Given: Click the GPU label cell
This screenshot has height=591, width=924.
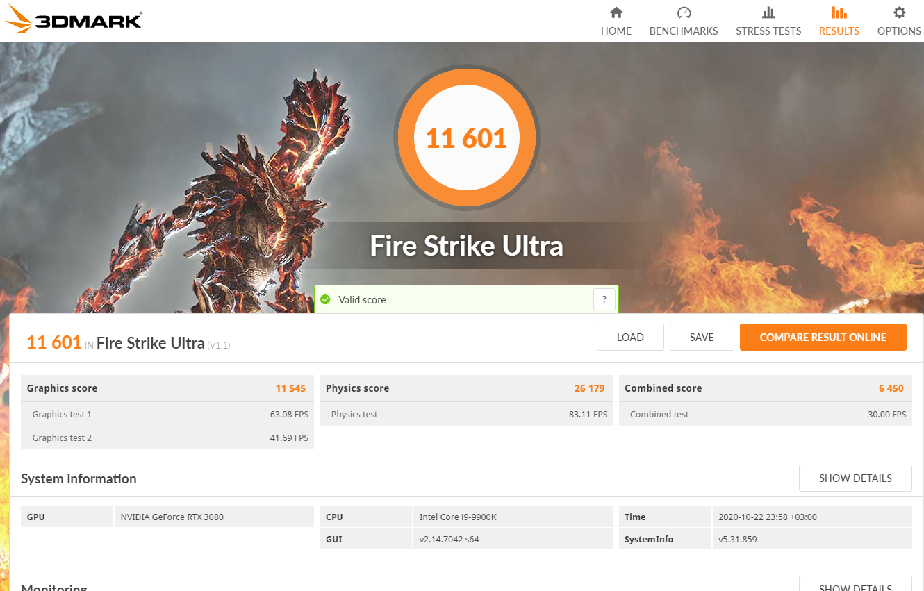Looking at the screenshot, I should (67, 517).
